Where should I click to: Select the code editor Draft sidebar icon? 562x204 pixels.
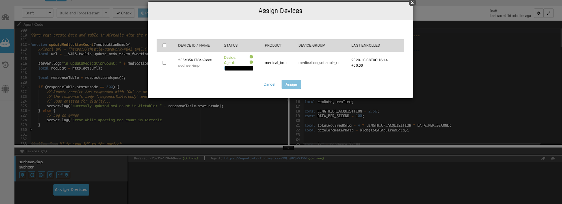click(6, 42)
